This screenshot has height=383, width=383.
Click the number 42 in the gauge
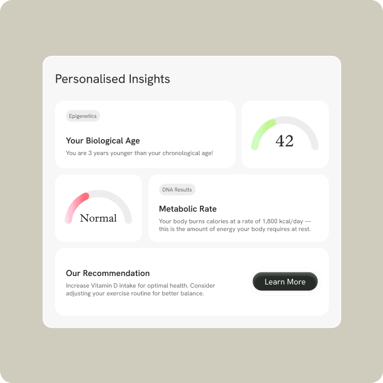tap(285, 141)
